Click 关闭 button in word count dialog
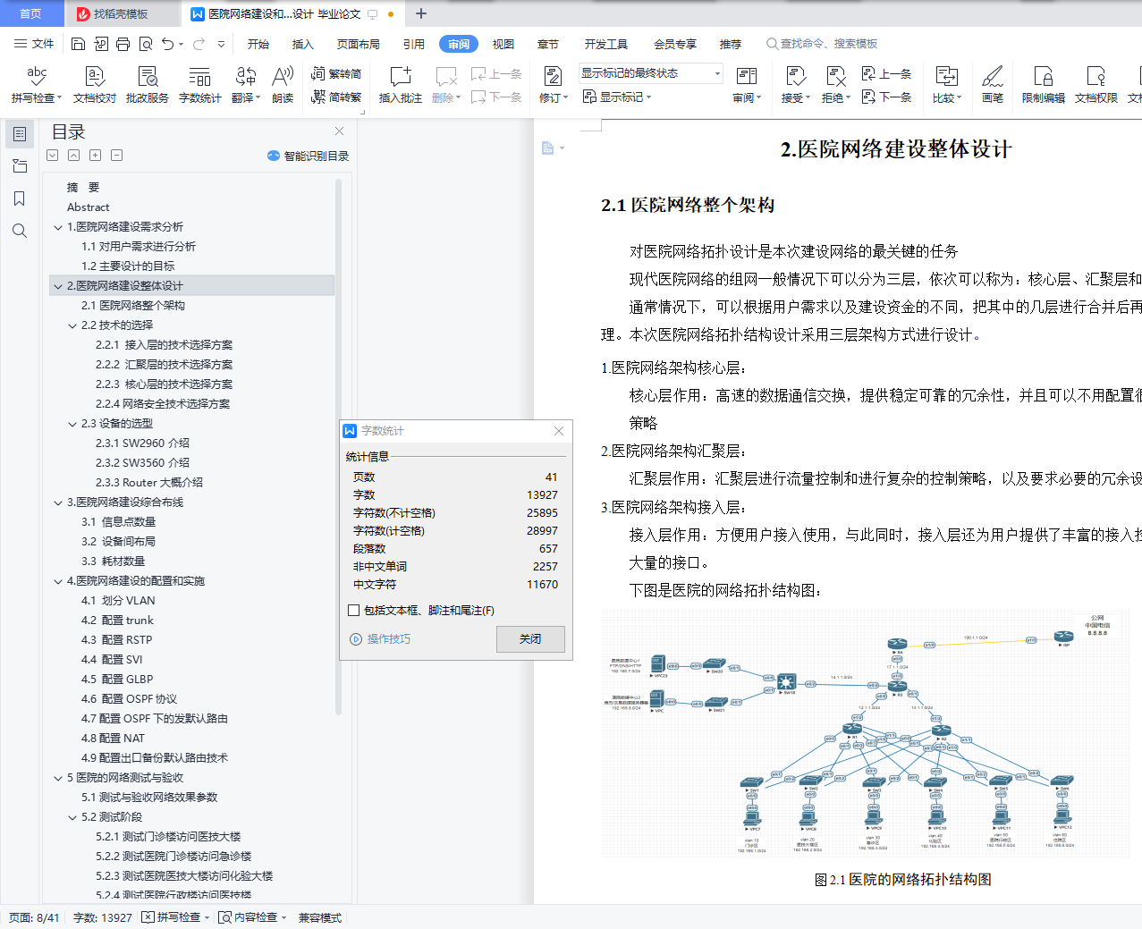Screen dimensions: 1142x929 (530, 638)
